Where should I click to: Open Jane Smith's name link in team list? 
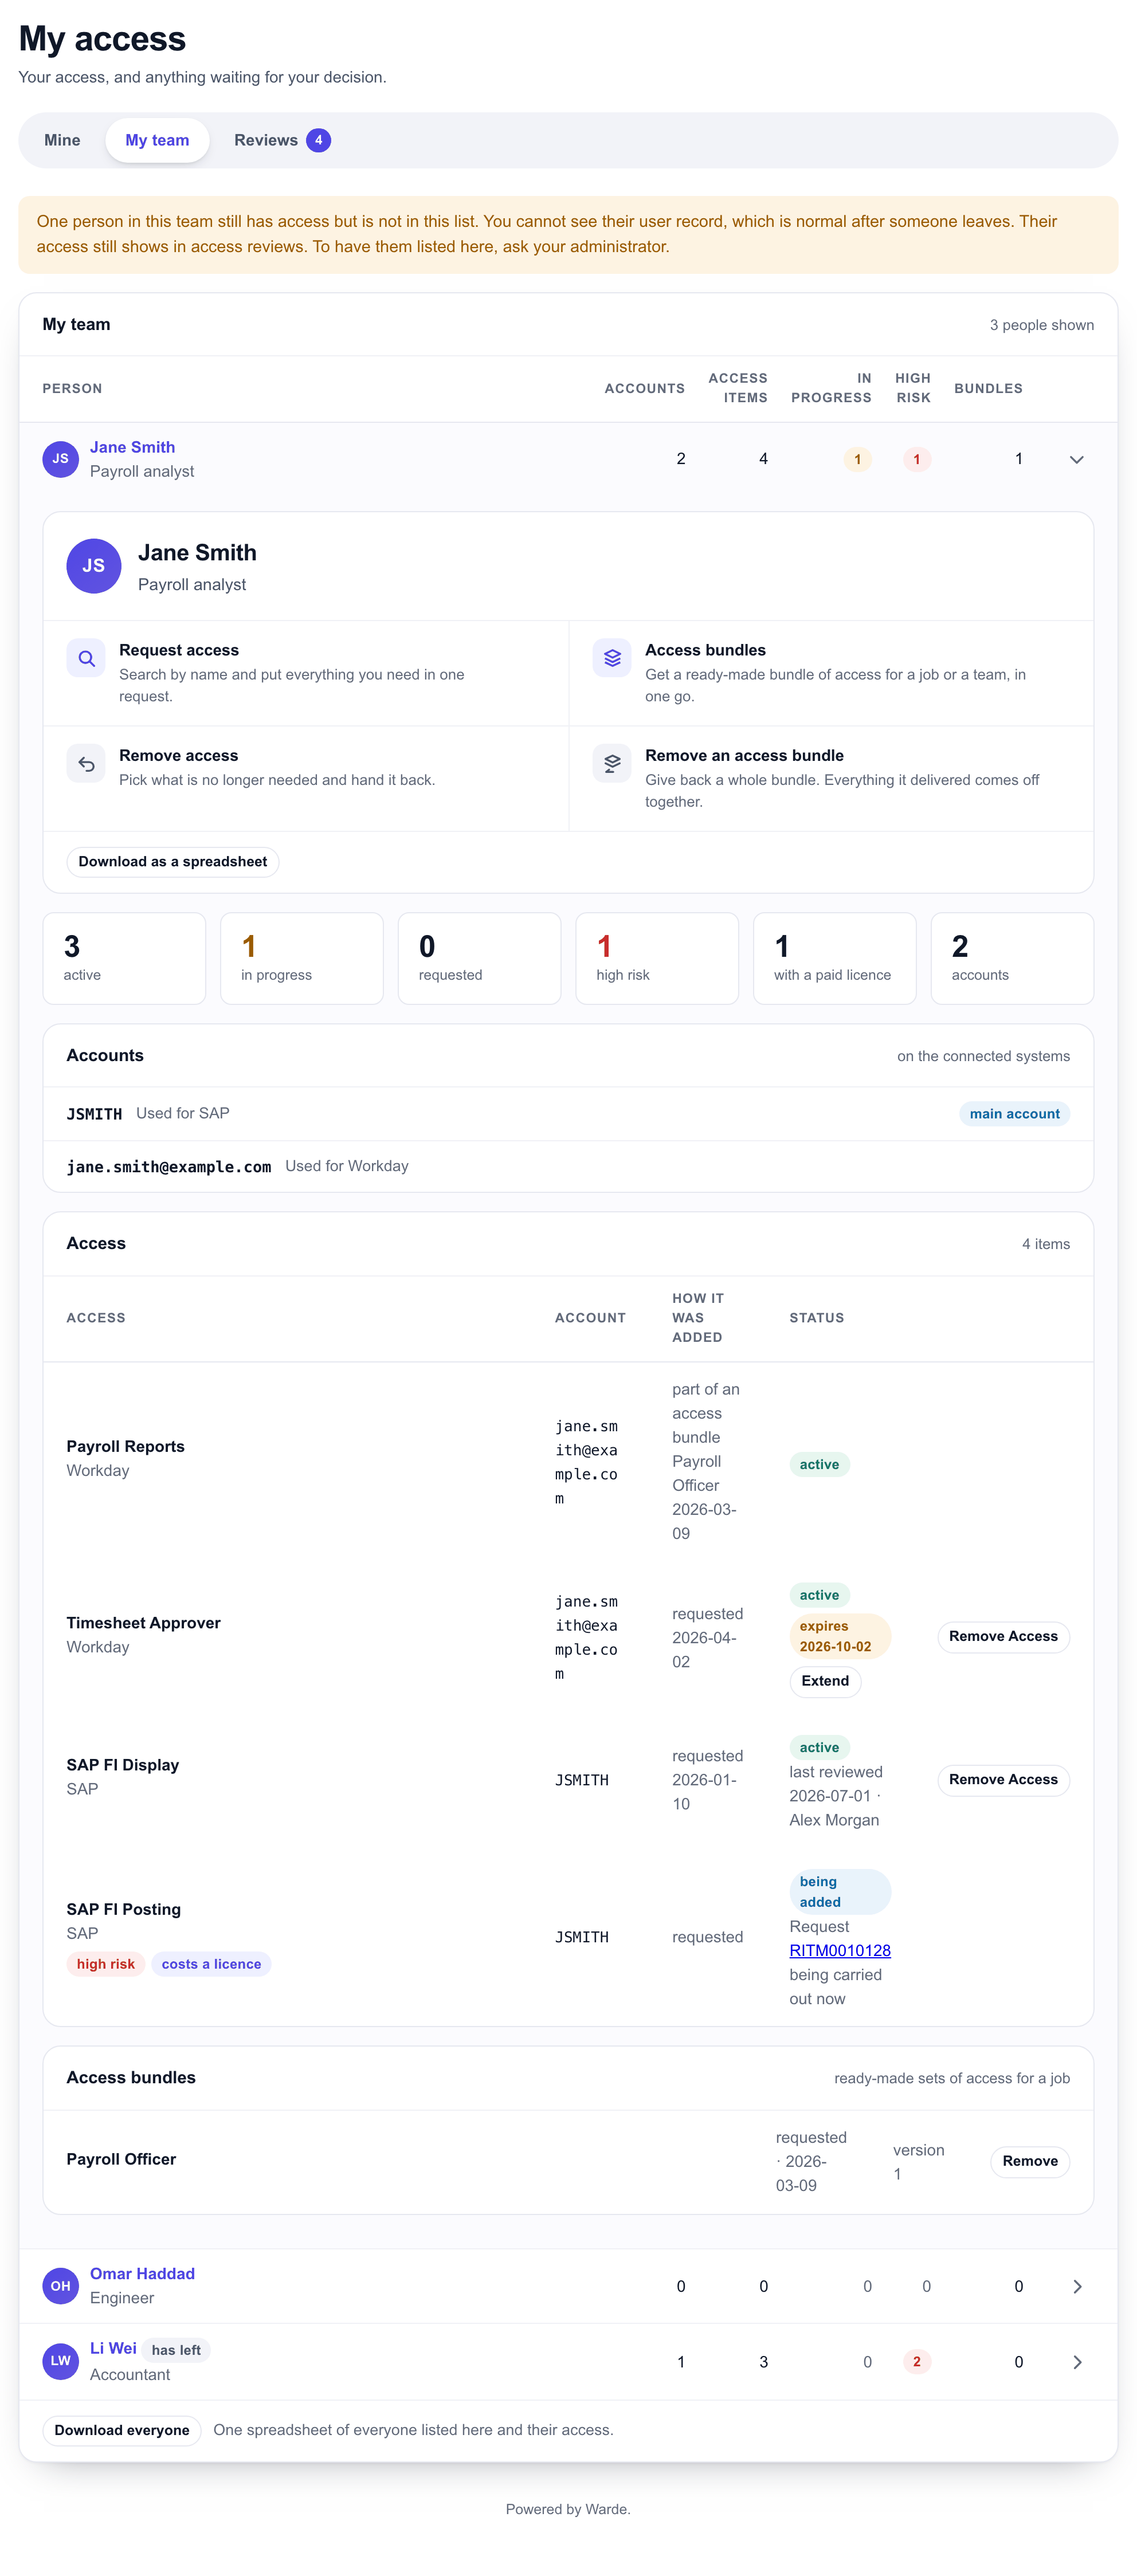pyautogui.click(x=132, y=447)
